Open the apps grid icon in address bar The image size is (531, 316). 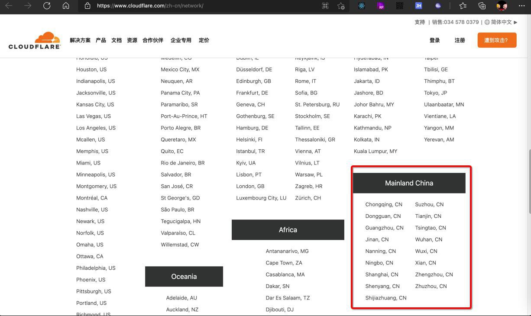click(x=325, y=6)
